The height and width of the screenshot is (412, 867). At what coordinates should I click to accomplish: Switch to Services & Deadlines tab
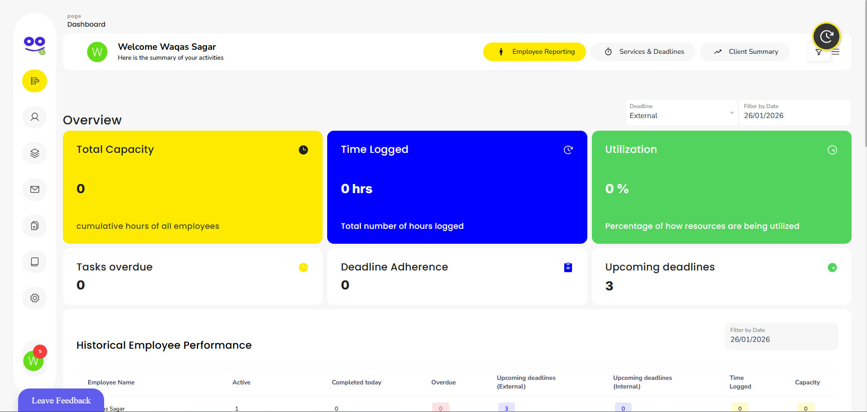(x=643, y=52)
